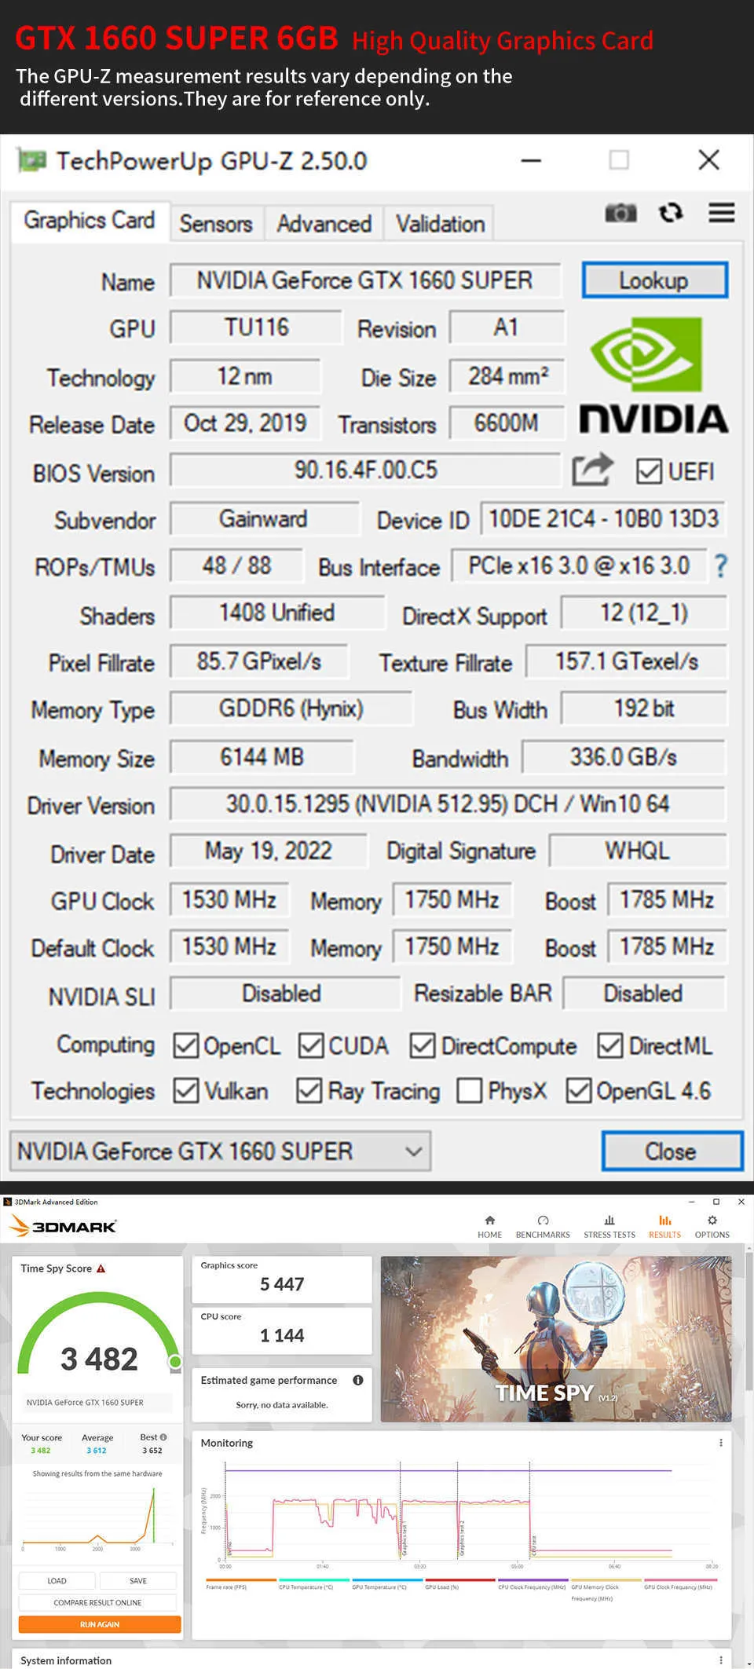The width and height of the screenshot is (754, 1669).
Task: Click the GPU Load (%) legend item
Action: [x=460, y=1583]
